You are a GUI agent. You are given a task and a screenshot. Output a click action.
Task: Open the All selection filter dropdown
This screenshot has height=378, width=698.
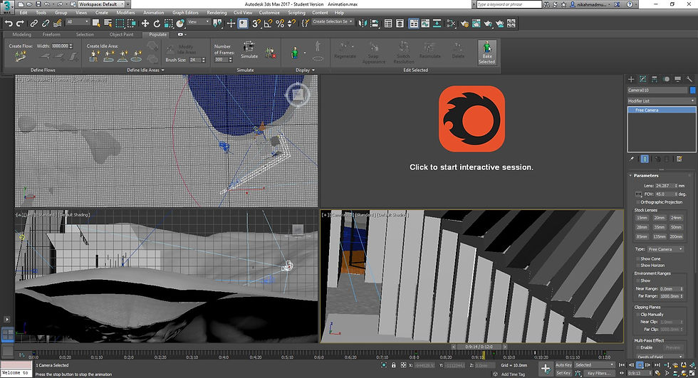pos(78,22)
